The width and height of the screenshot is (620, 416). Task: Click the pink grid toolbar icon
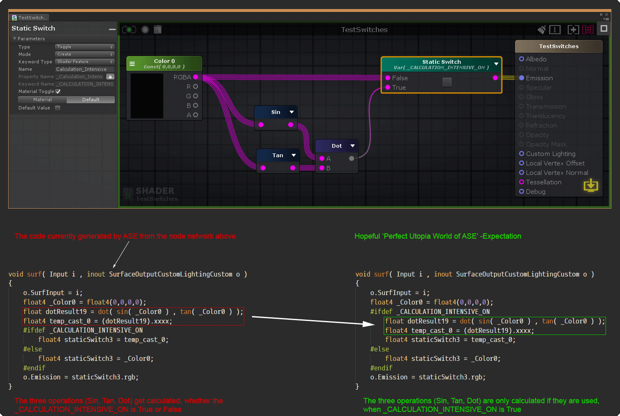point(588,30)
